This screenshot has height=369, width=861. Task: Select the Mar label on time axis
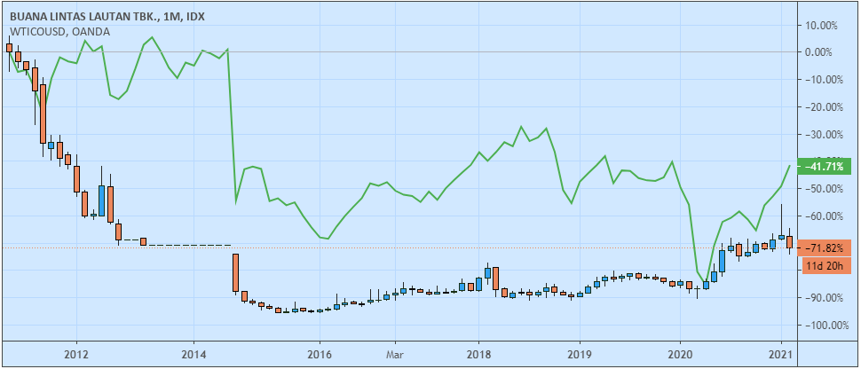pos(395,351)
